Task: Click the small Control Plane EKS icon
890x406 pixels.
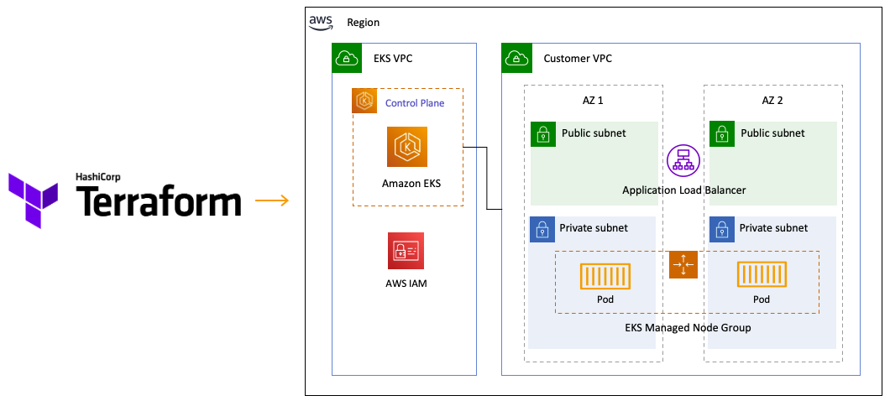Action: click(364, 101)
